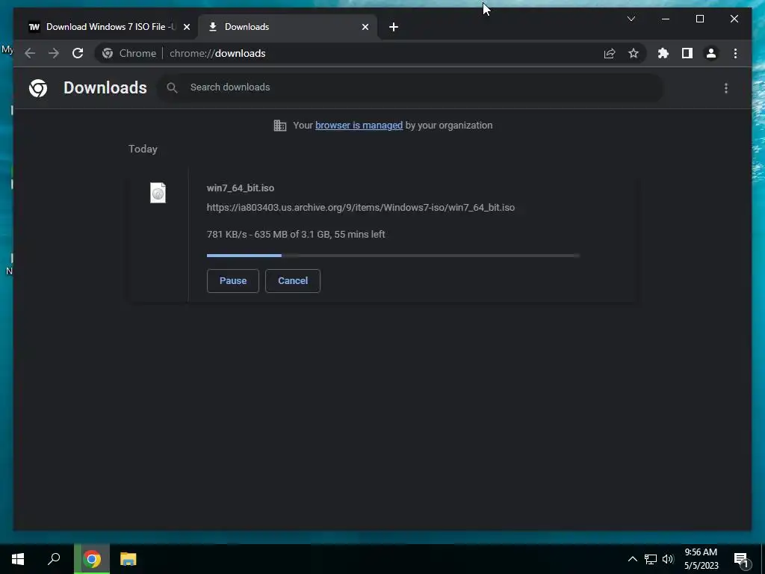Viewport: 765px width, 574px height.
Task: Open the taskbar clock showing 9:56 AM
Action: [701, 559]
